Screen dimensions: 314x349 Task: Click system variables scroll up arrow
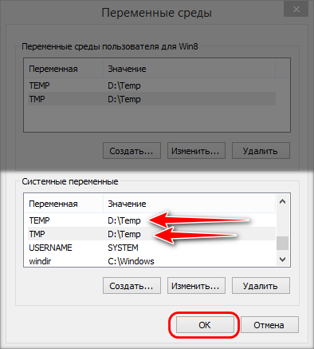[x=283, y=201]
